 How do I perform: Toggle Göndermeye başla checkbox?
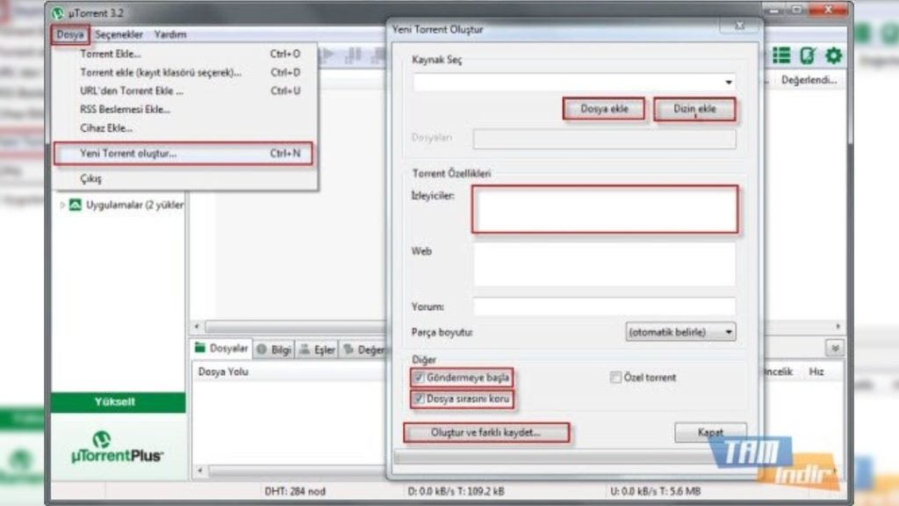click(x=419, y=378)
